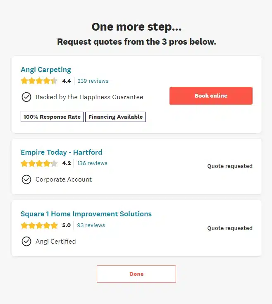Click Angi Carpeting star rating
Viewport: 272px width, 304px height.
coord(39,81)
